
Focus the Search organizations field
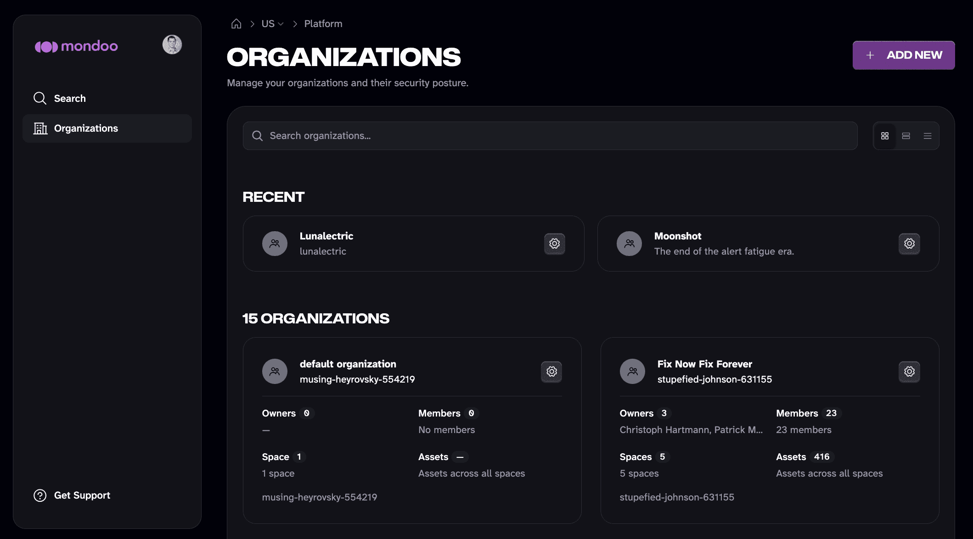pos(550,136)
